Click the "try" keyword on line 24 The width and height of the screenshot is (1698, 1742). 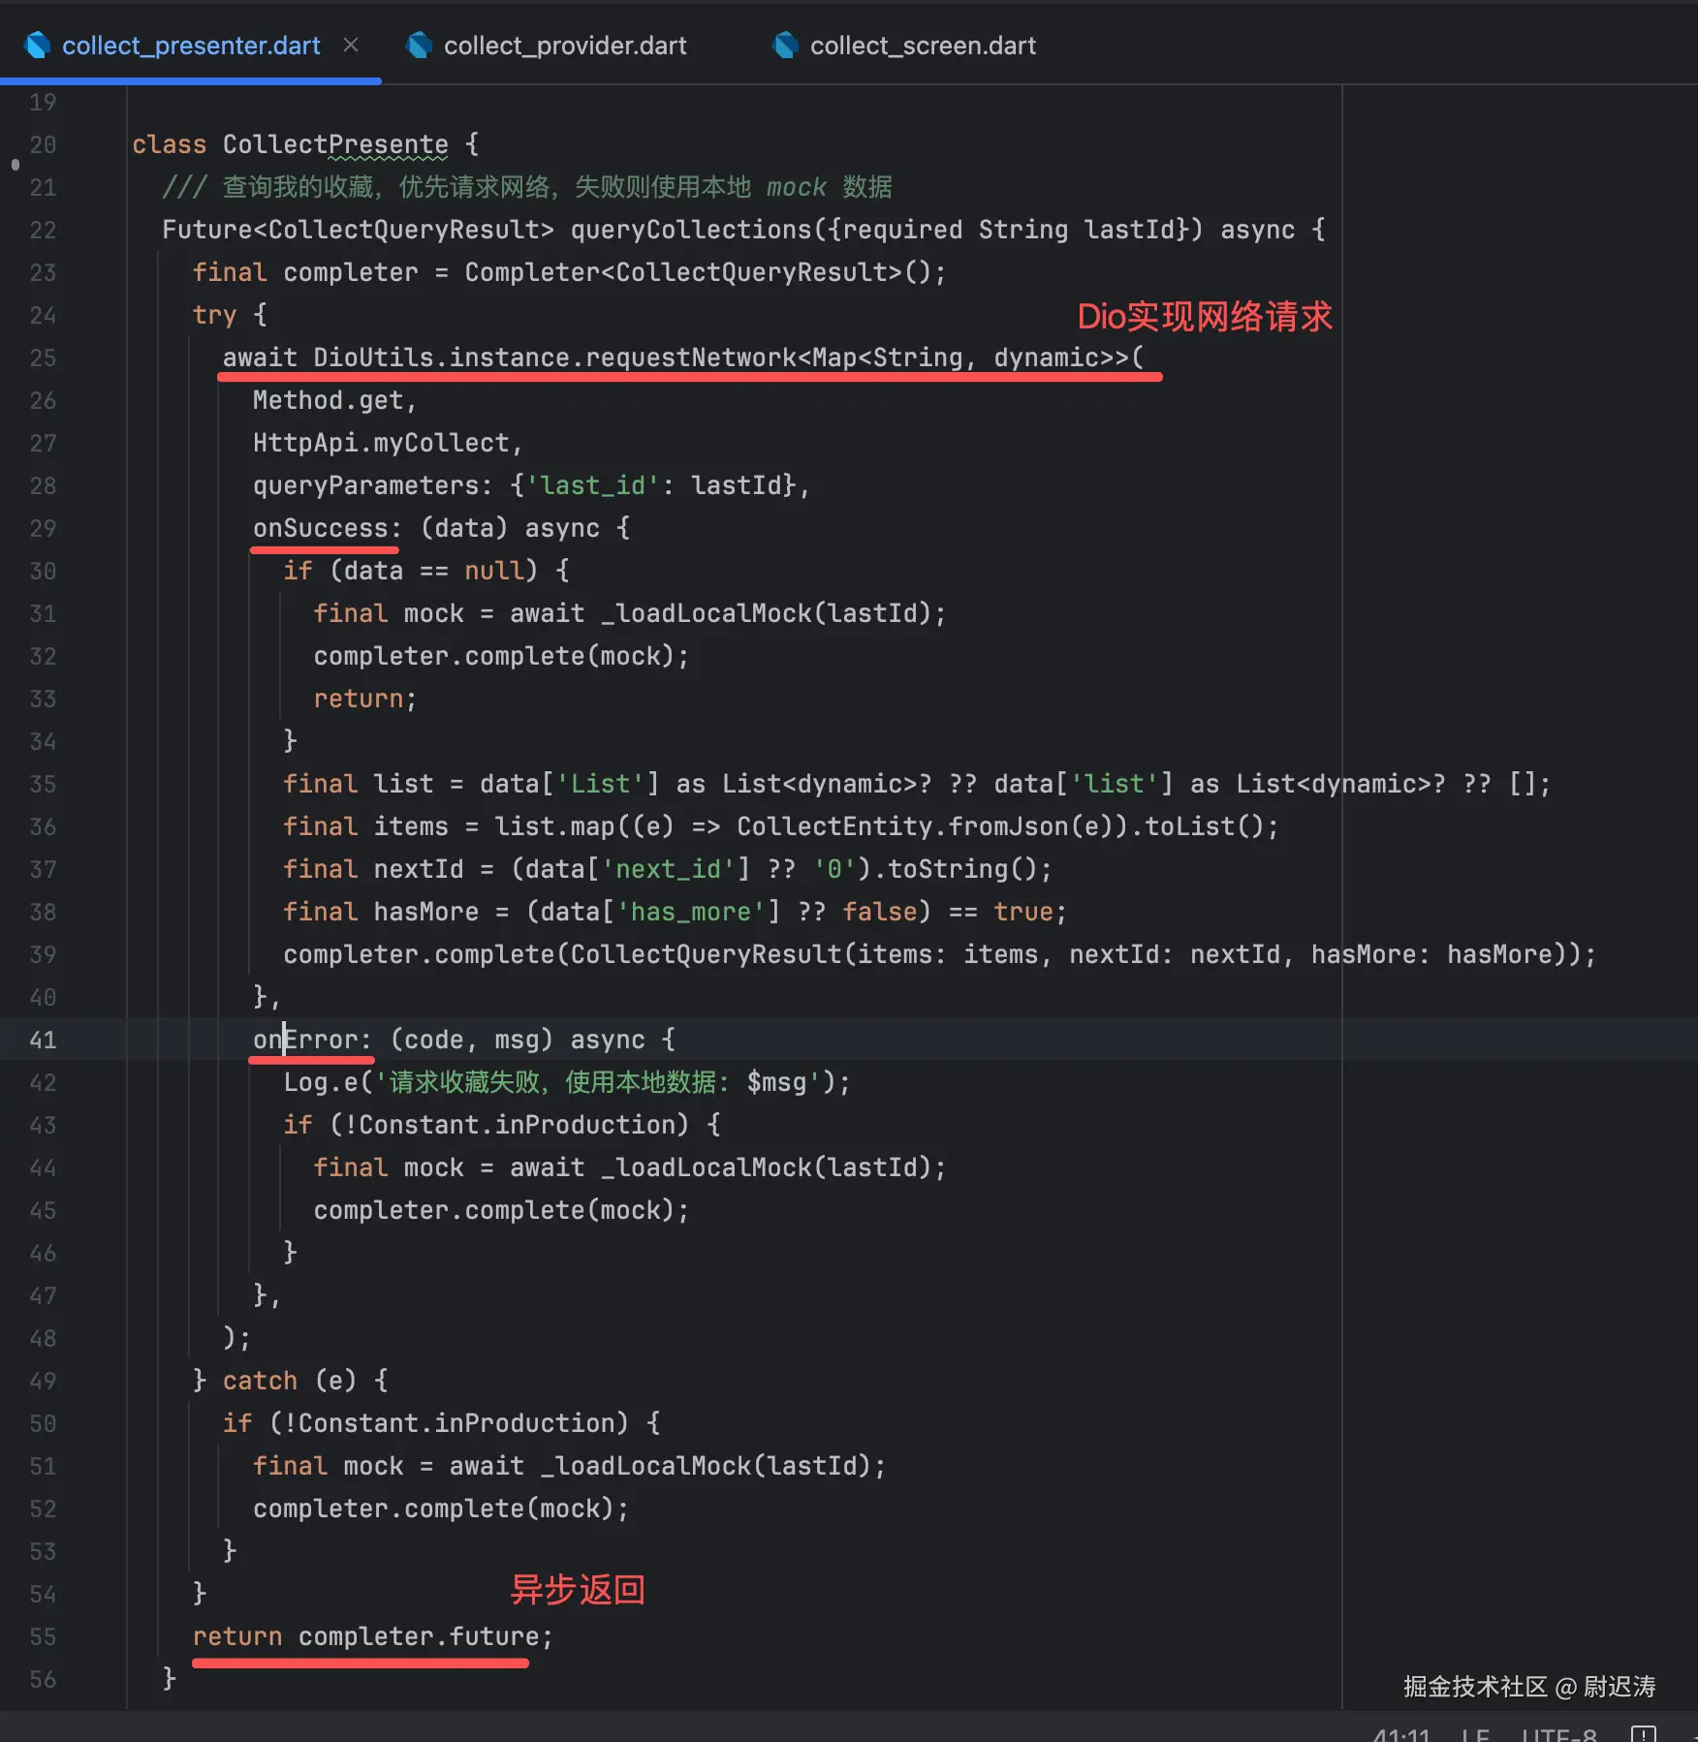tap(214, 316)
